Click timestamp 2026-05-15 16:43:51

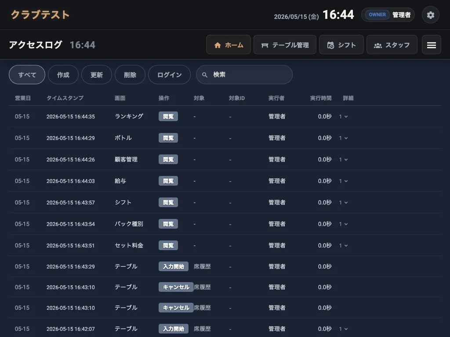[x=71, y=246]
